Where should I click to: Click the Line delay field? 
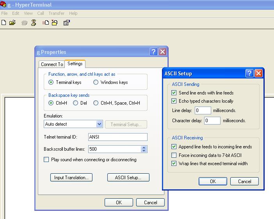pos(203,110)
